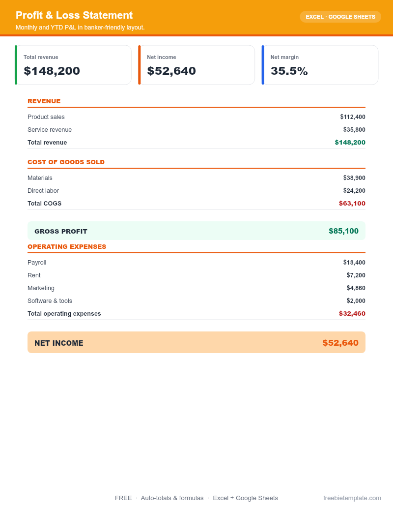Image resolution: width=393 pixels, height=509 pixels.
Task: Click the REVENUE section heading
Action: tap(44, 101)
